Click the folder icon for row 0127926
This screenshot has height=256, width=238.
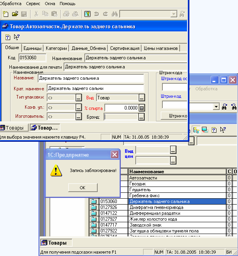click(x=94, y=207)
